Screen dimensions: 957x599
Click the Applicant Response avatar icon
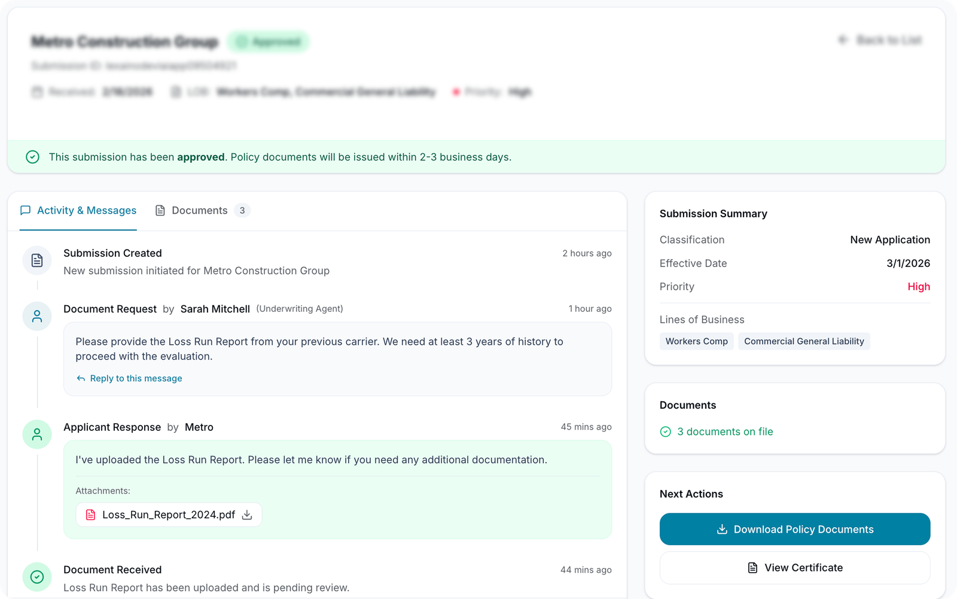point(37,434)
